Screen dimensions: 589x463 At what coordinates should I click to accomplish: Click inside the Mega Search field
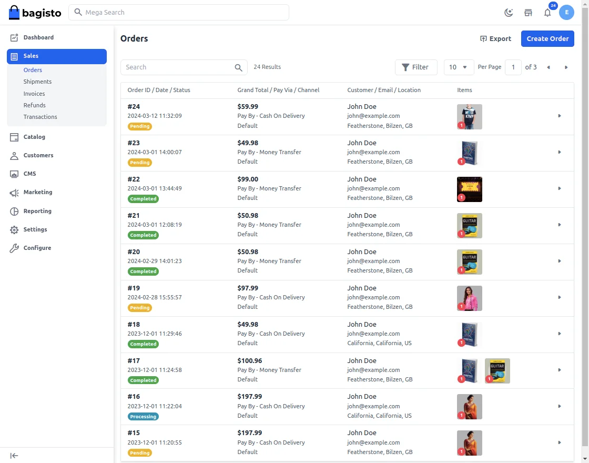click(179, 12)
